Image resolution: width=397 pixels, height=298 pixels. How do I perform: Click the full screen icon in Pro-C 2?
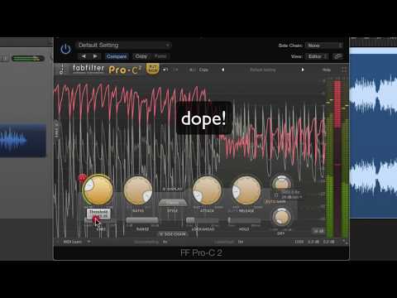coord(344,70)
